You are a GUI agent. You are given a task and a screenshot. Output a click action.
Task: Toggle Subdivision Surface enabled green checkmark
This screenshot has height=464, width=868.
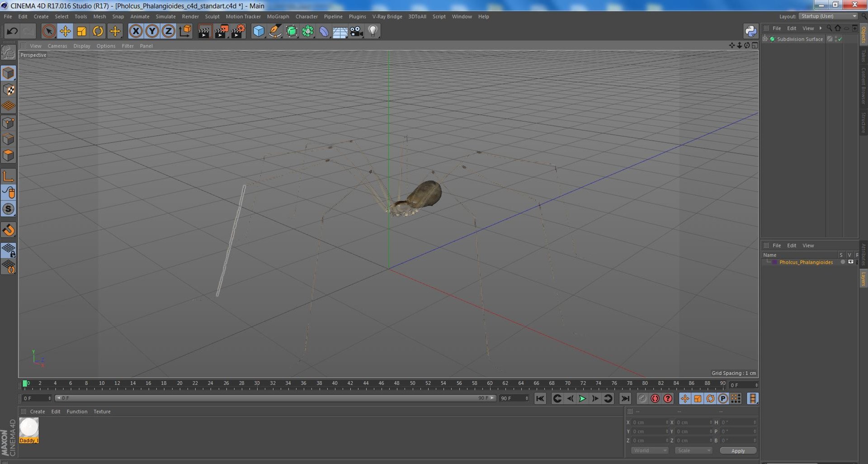tap(840, 39)
